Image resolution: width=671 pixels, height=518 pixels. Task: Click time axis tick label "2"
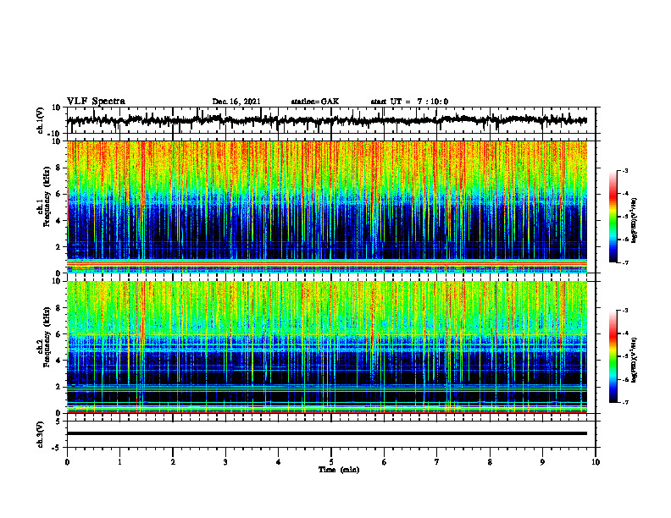[x=173, y=462]
